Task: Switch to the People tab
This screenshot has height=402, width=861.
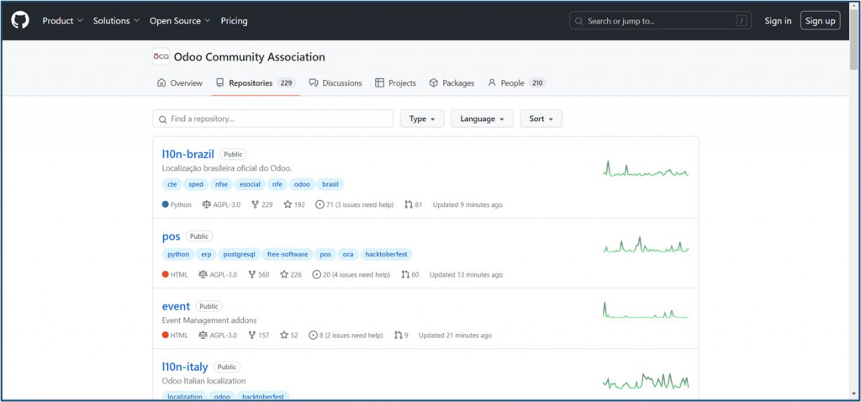Action: (516, 83)
